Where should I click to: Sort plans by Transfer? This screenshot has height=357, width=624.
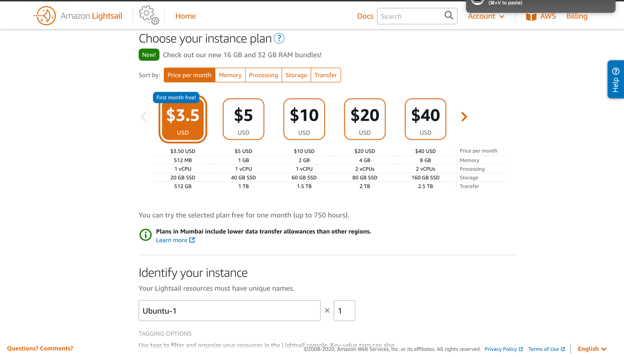[326, 75]
